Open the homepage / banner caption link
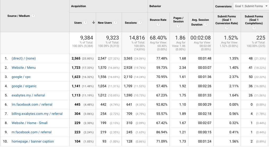269x147 pixels. (x=33, y=141)
